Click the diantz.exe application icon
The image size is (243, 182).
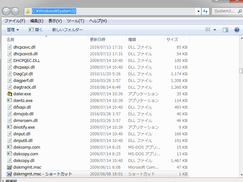coord(10,100)
